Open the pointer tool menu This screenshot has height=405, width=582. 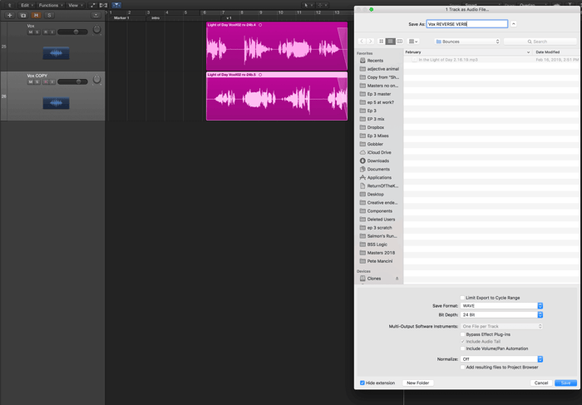[308, 5]
